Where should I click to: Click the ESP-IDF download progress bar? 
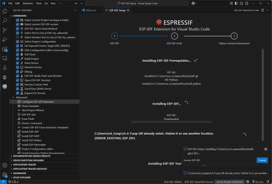coord(171,122)
